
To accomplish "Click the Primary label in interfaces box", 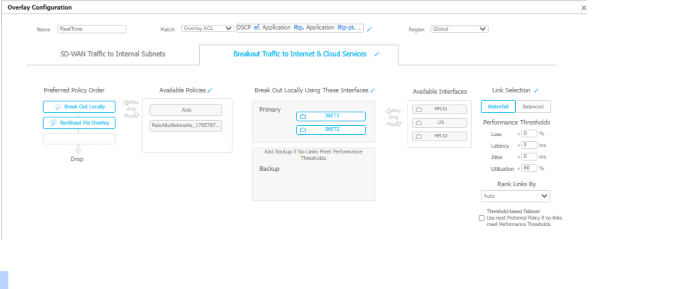I will coord(270,110).
